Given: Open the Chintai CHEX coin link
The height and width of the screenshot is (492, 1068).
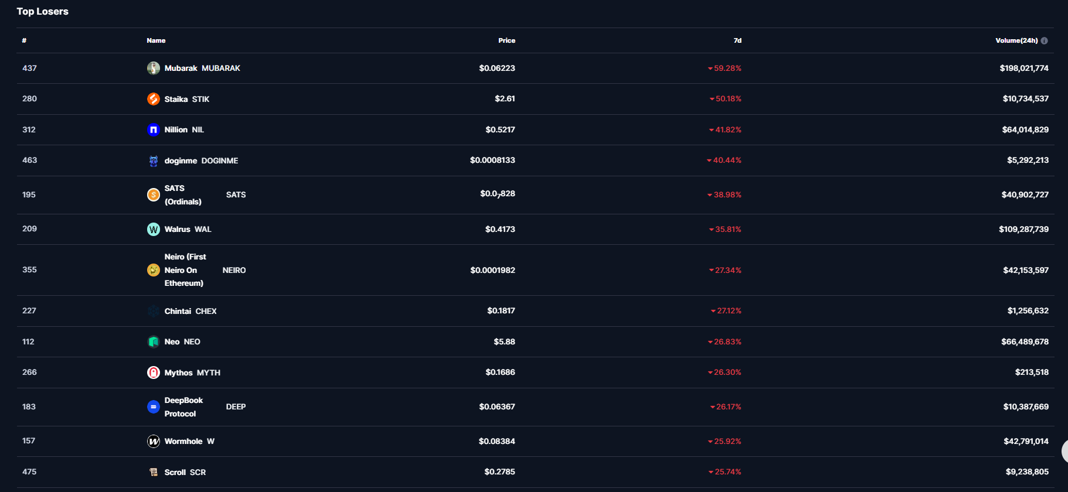Looking at the screenshot, I should [190, 312].
